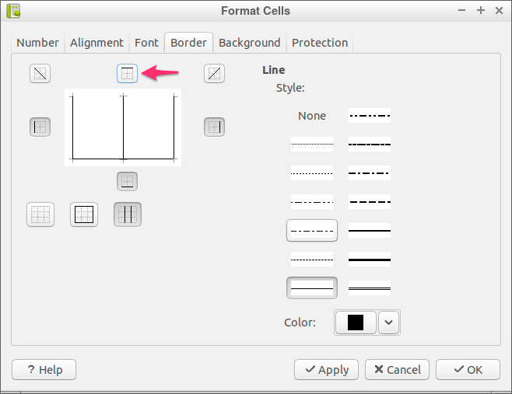The width and height of the screenshot is (512, 394).
Task: Toggle the inside vertical borders preset
Action: coord(128,214)
